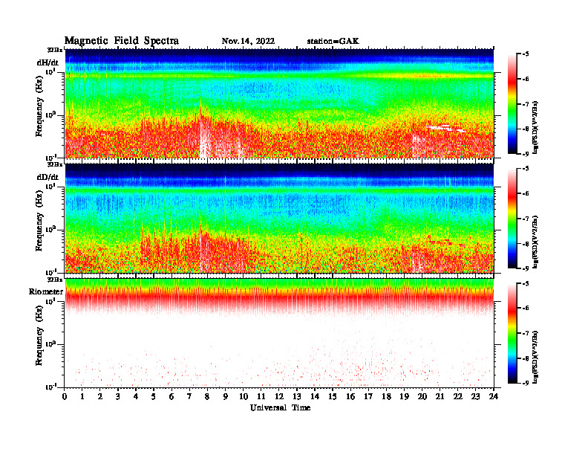Click the "1" hour tick label
Image resolution: width=588 pixels, height=455 pixels.
point(82,397)
